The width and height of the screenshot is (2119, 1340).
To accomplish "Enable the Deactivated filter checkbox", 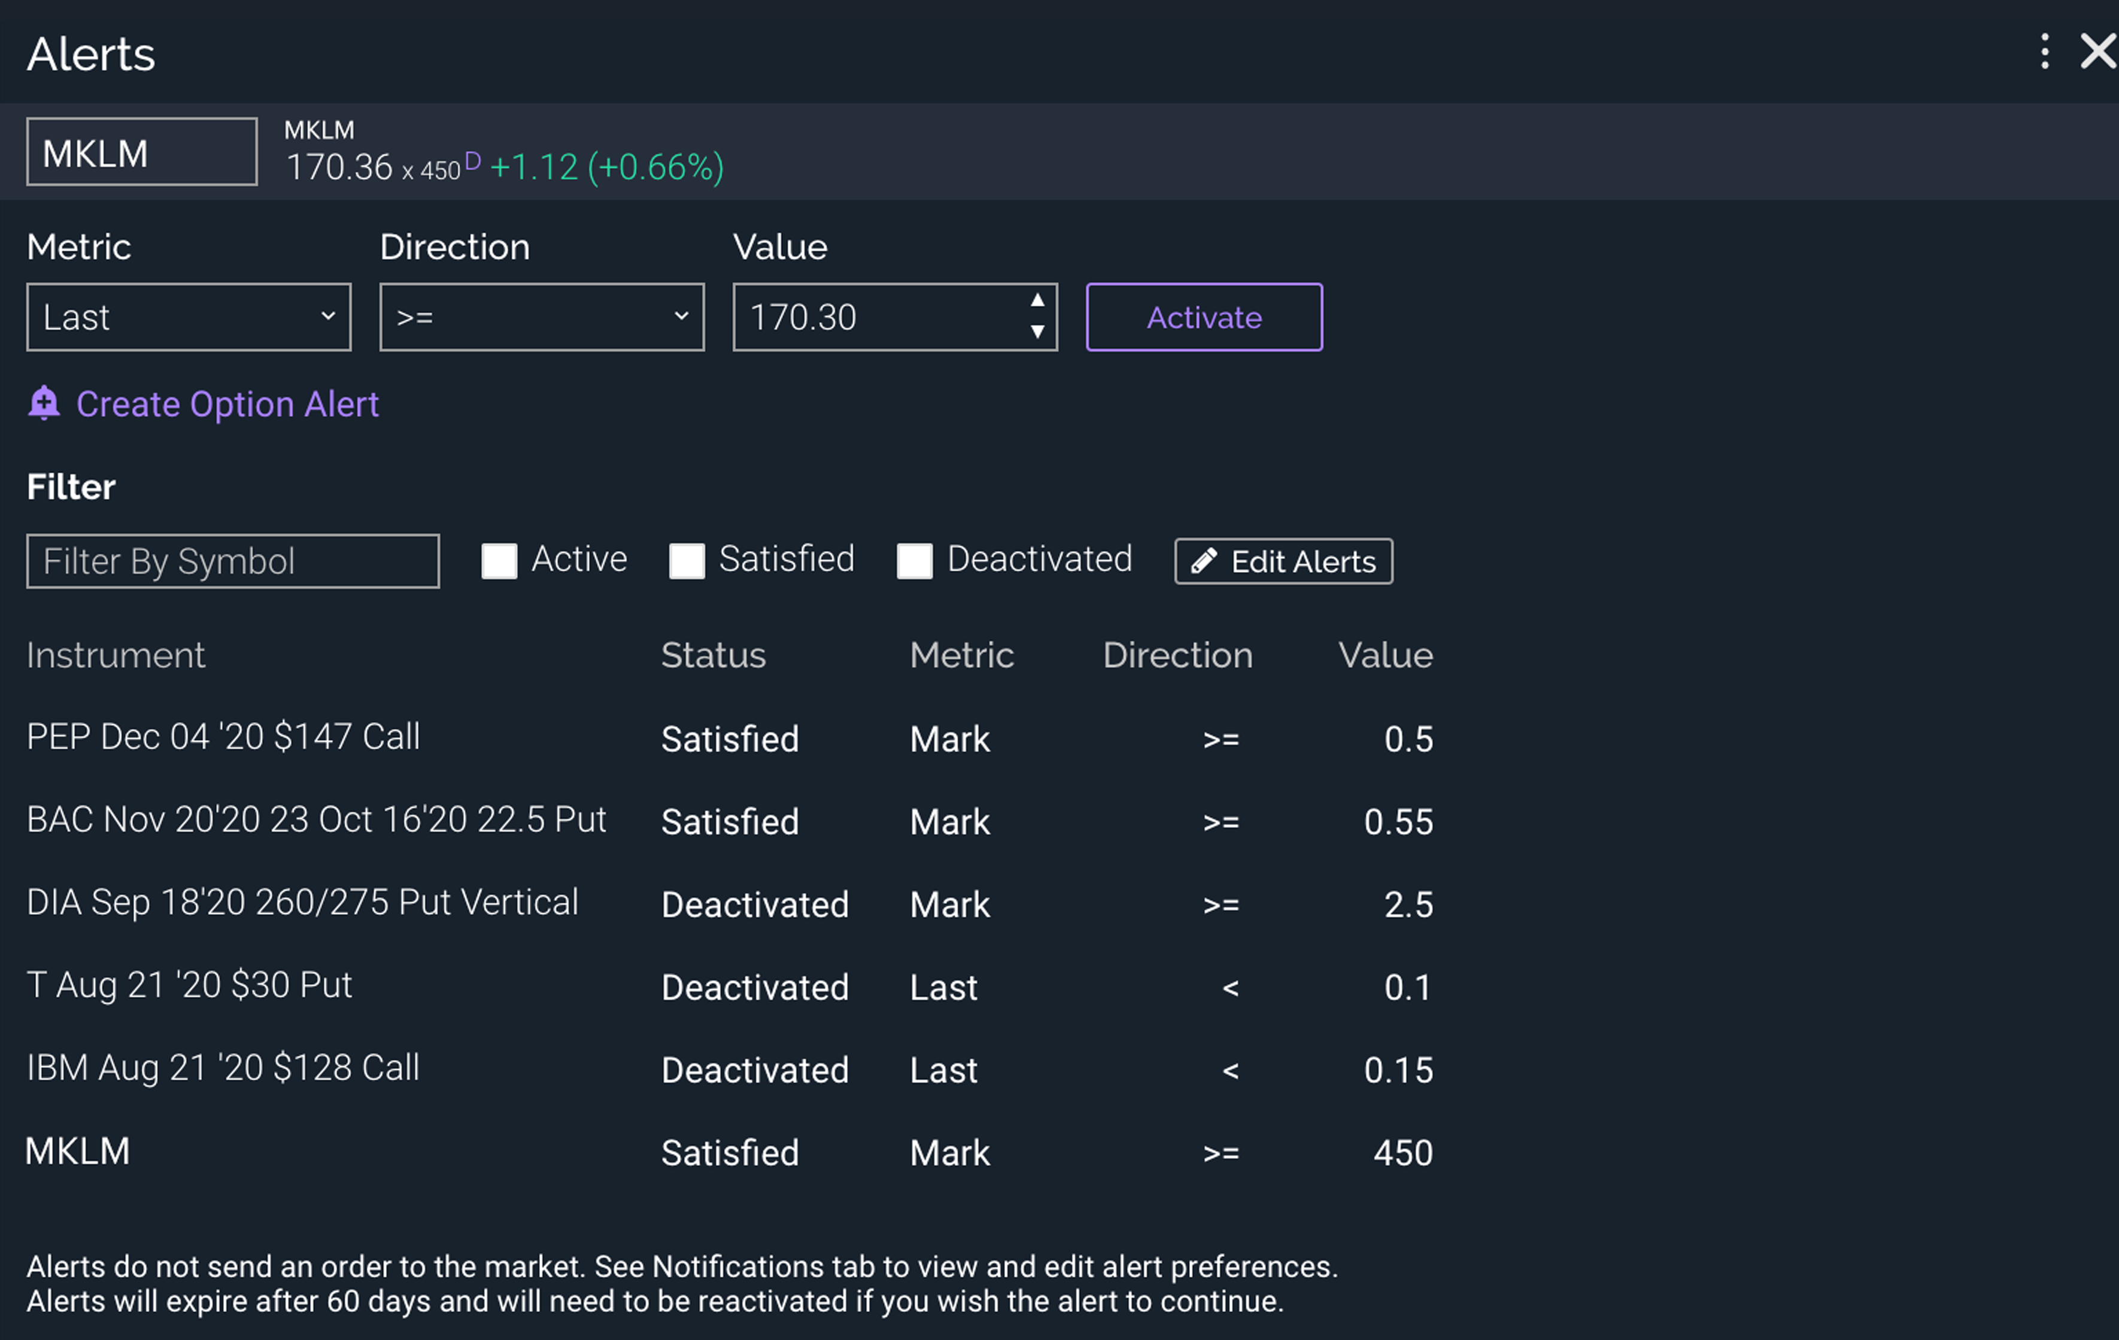I will pyautogui.click(x=914, y=560).
